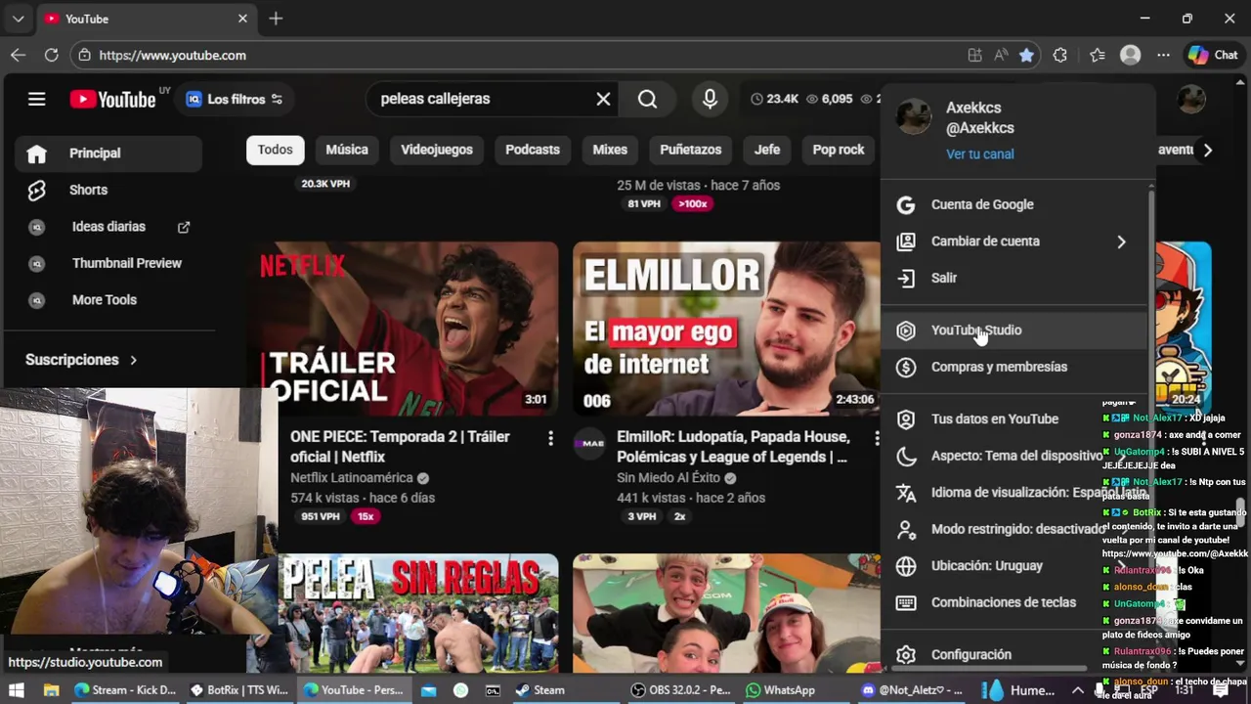The width and height of the screenshot is (1251, 704).
Task: Select the Podcasts filter chip
Action: point(533,150)
